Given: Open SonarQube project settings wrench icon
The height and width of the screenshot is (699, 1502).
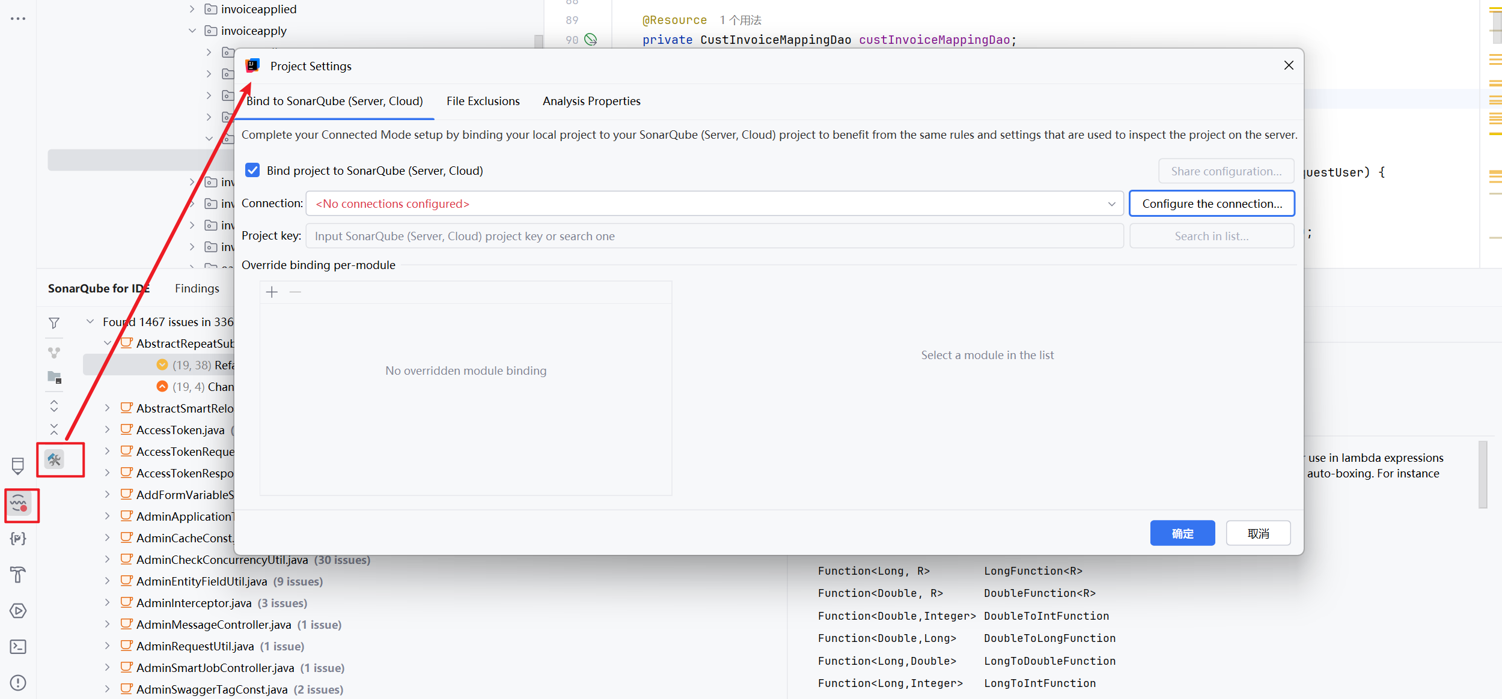Looking at the screenshot, I should click(x=54, y=460).
